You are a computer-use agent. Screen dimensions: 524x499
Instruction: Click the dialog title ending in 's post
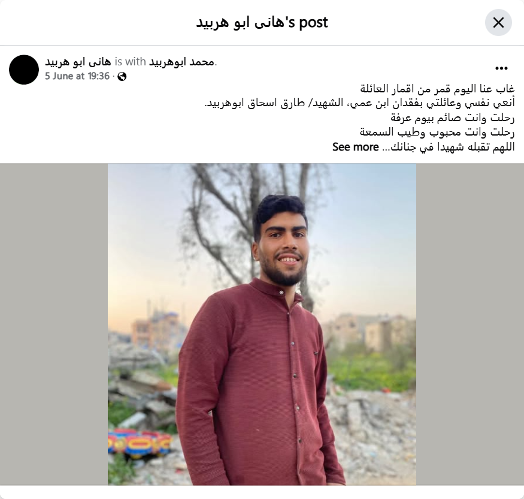click(262, 22)
